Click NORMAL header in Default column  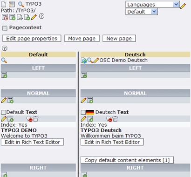38,93
